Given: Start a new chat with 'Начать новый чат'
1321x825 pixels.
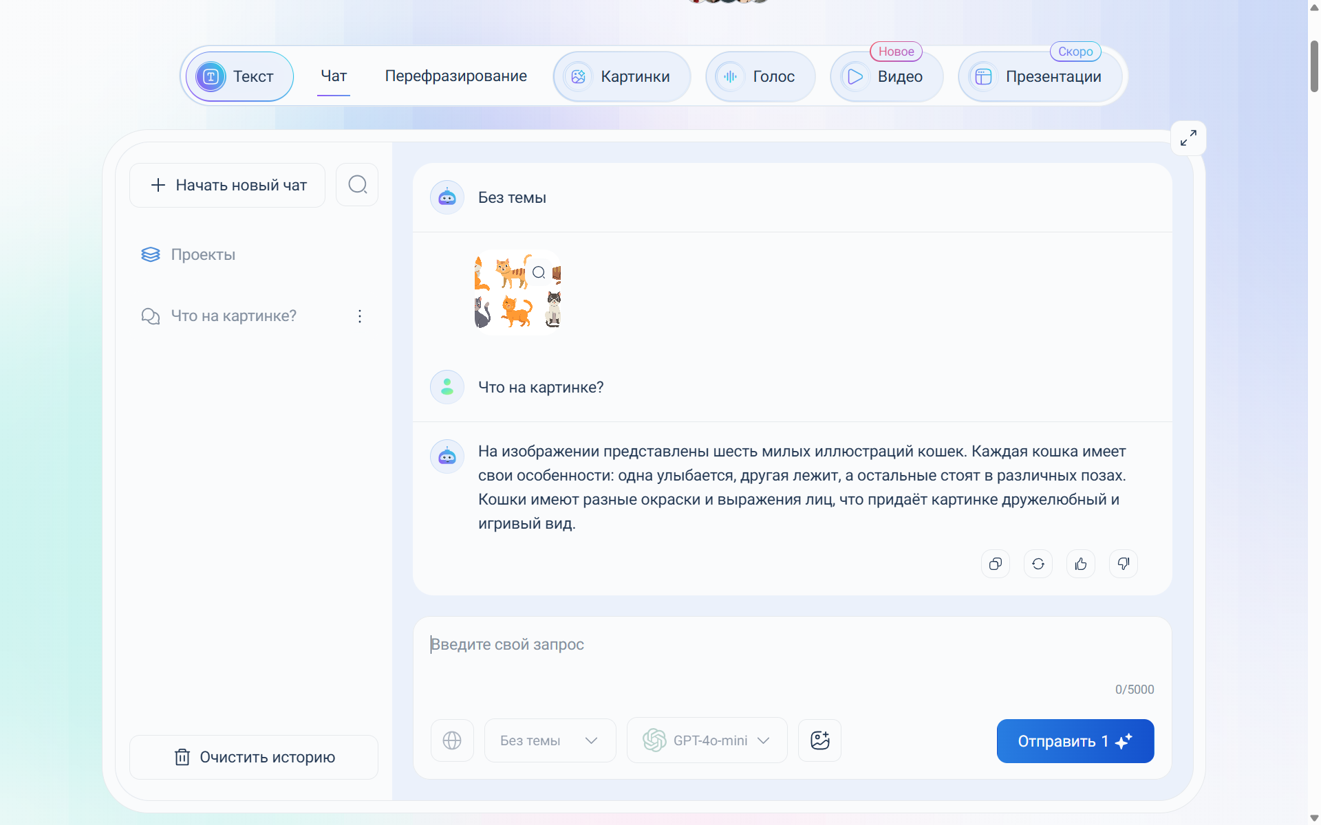Looking at the screenshot, I should pyautogui.click(x=228, y=185).
